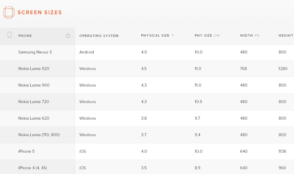
Task: Click the Screen Sizes logo icon
Action: point(9,12)
